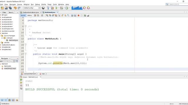Run the project with green play icon

(56, 8)
